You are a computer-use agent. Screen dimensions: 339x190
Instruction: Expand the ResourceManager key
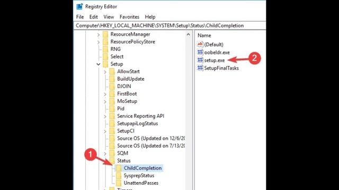pyautogui.click(x=99, y=35)
